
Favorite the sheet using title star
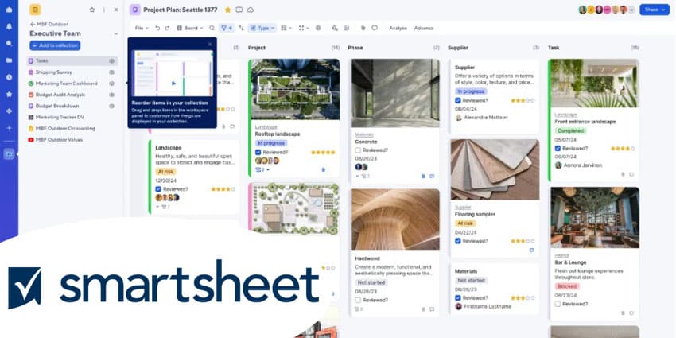tap(228, 10)
